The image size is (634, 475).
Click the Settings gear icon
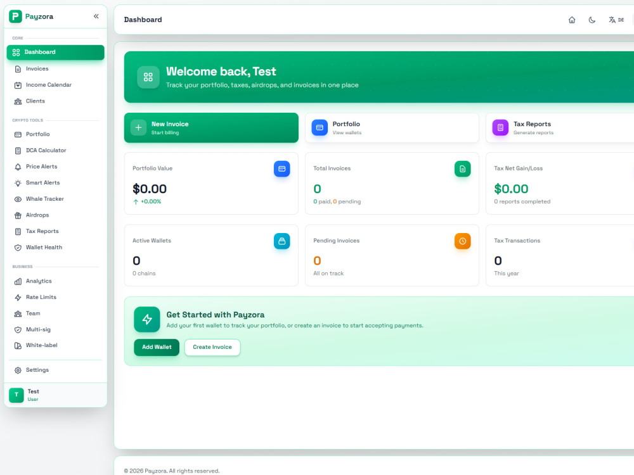(18, 370)
